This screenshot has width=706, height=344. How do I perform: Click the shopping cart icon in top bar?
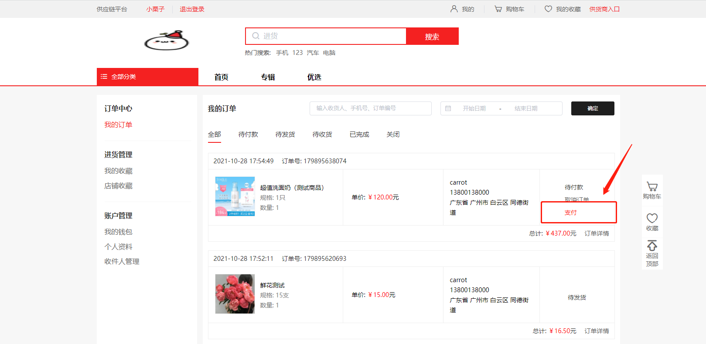point(498,9)
